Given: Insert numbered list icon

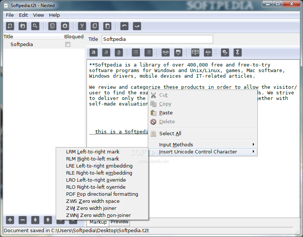Looking at the screenshot, I should pos(149,52).
